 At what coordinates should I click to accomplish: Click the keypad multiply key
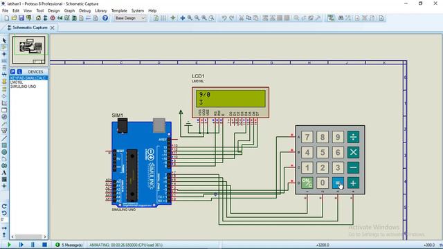353,152
